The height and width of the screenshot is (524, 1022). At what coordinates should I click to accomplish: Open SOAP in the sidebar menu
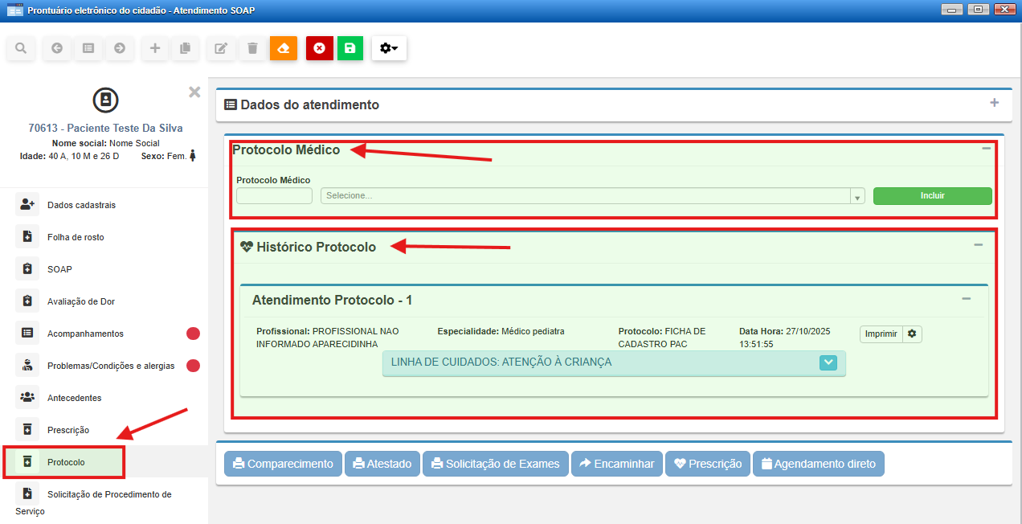coord(59,269)
